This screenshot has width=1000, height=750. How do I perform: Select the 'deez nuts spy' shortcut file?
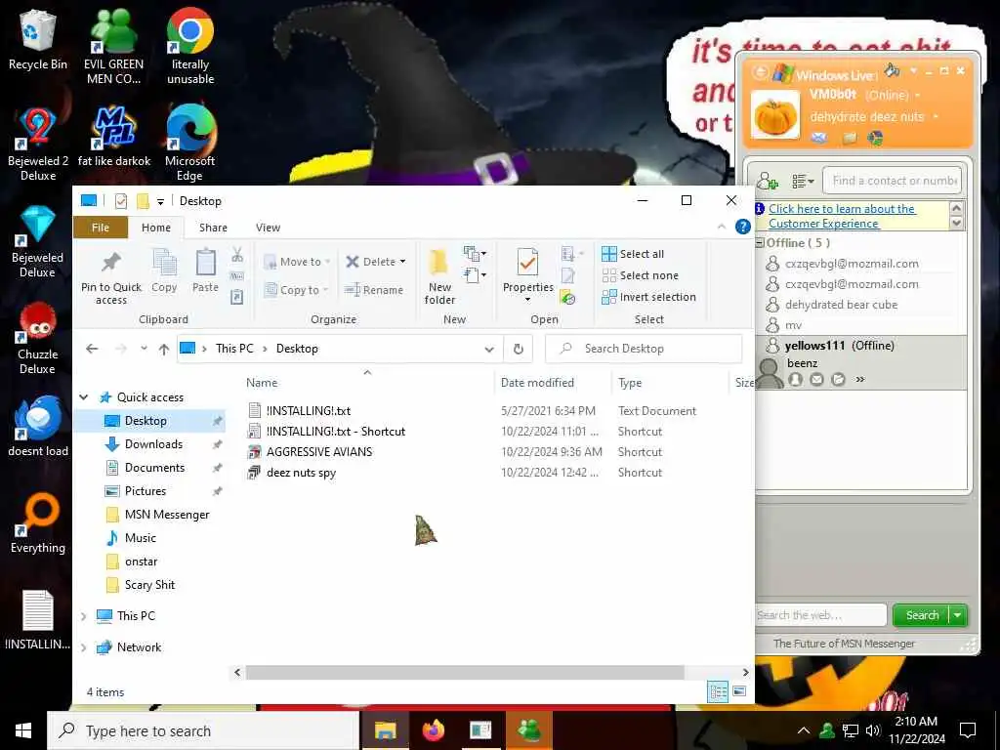(301, 473)
